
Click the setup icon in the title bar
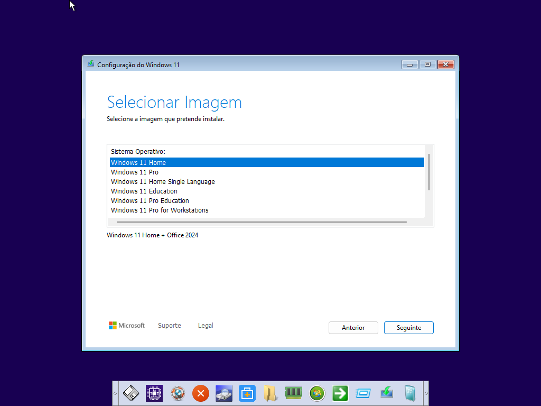(91, 64)
